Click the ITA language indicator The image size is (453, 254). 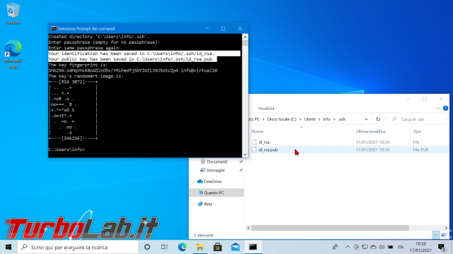(401, 247)
